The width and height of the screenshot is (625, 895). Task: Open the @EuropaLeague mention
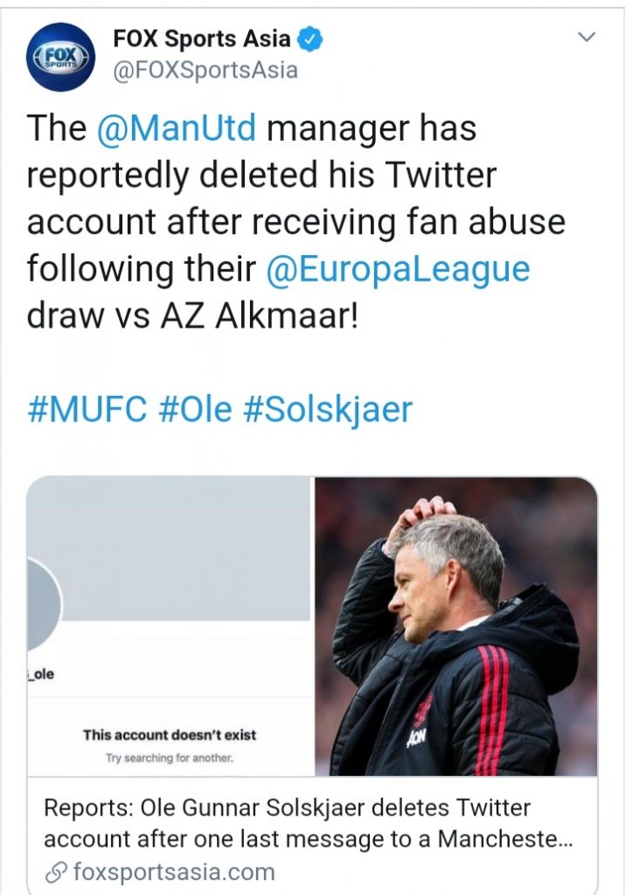[399, 268]
